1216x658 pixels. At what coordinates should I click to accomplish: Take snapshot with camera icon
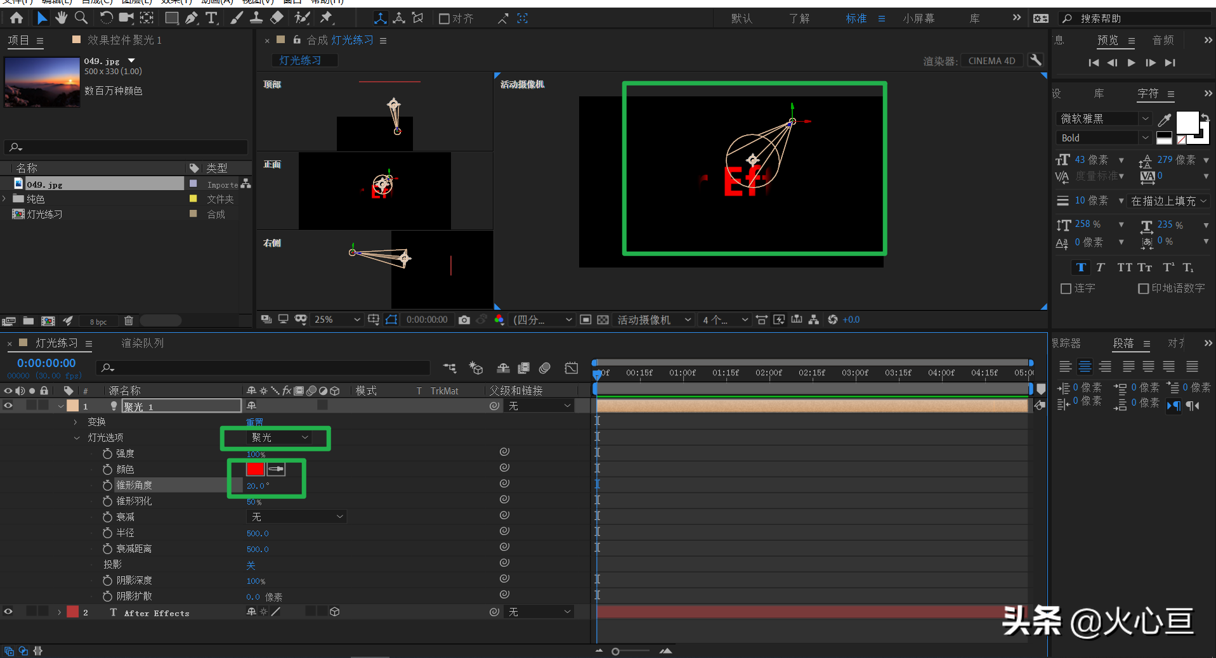(x=464, y=319)
